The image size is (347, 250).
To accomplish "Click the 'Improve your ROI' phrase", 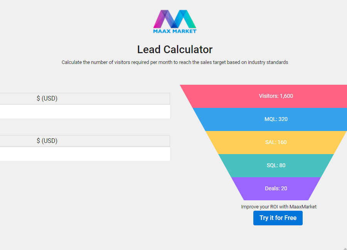I will (259, 207).
